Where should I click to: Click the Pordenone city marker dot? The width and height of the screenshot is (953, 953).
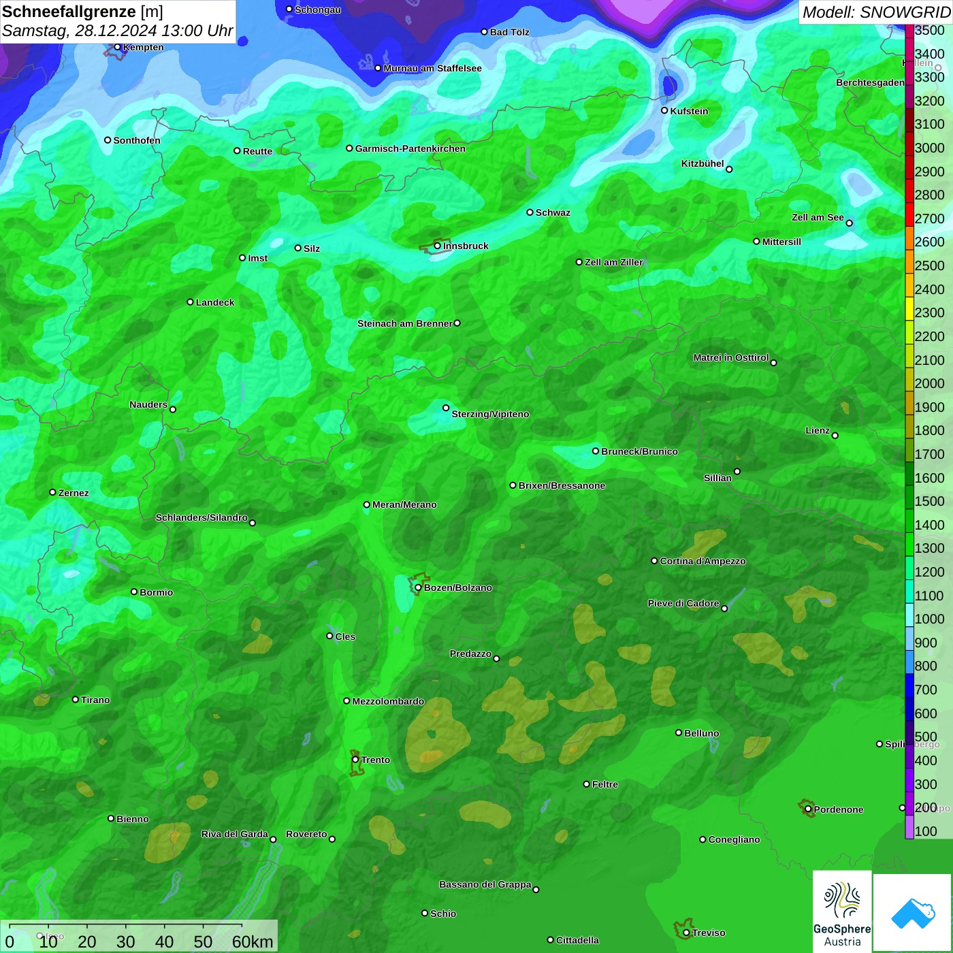click(x=808, y=809)
